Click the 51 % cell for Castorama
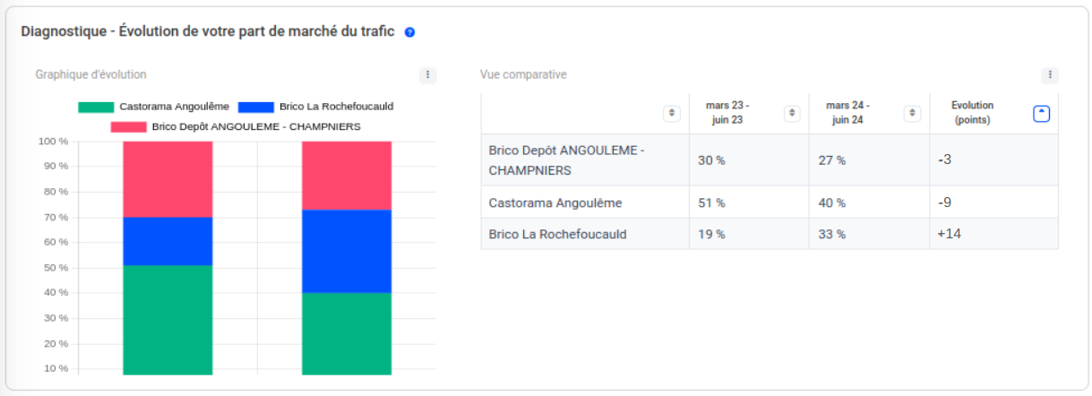 [x=711, y=203]
